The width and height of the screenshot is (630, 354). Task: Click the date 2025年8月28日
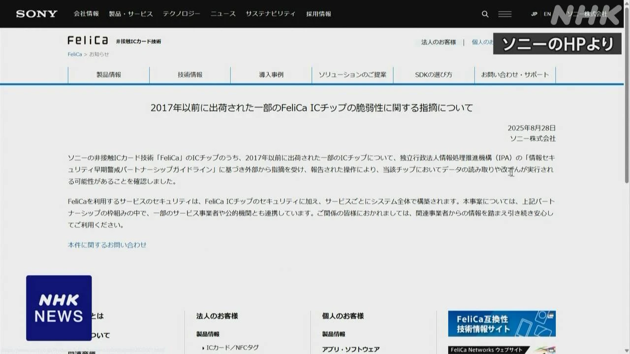(x=532, y=128)
